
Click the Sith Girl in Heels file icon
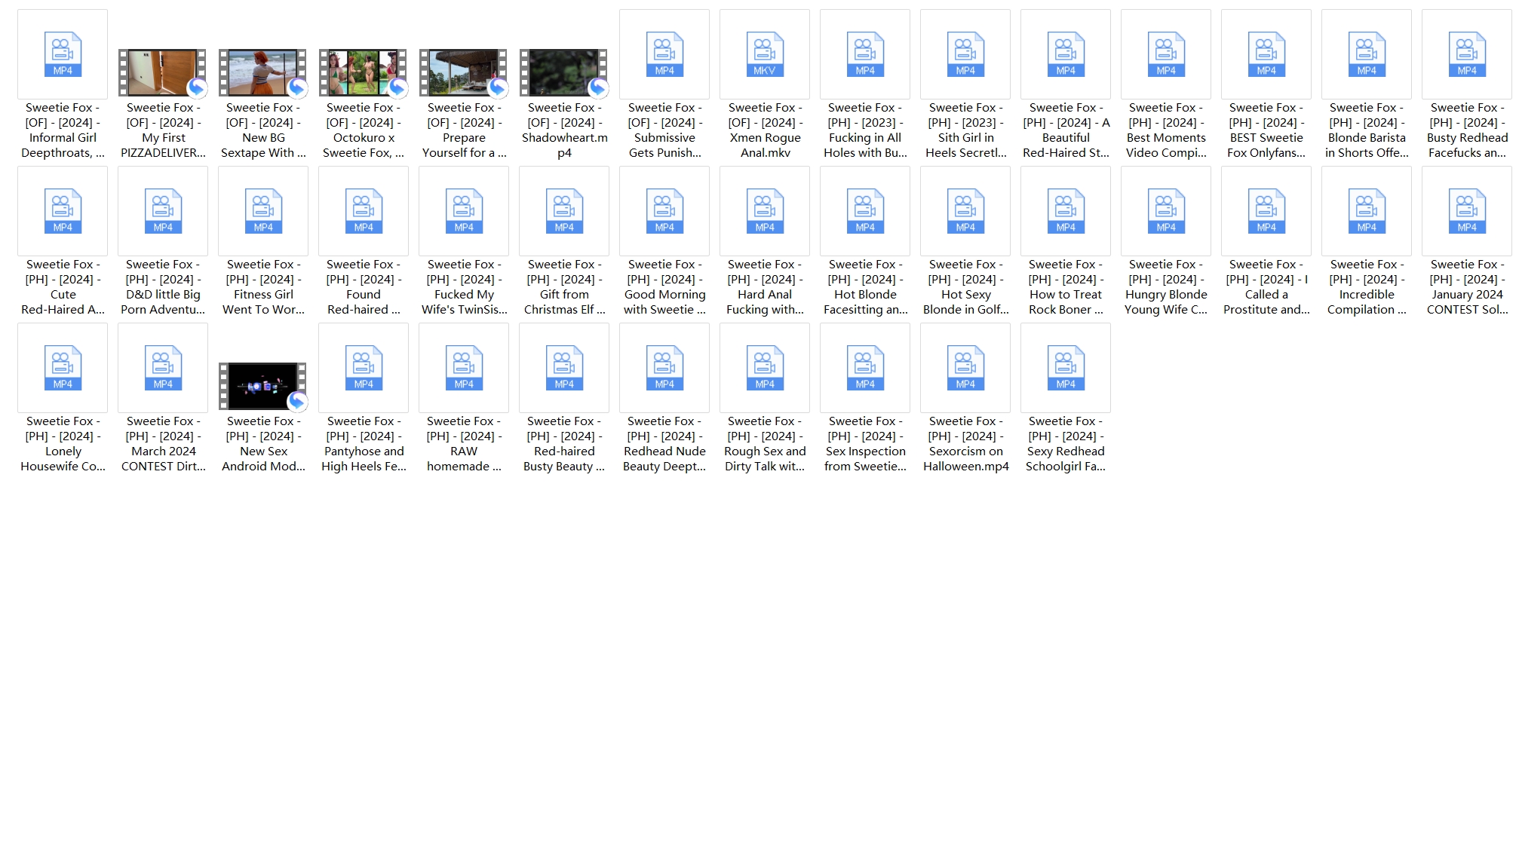(965, 54)
